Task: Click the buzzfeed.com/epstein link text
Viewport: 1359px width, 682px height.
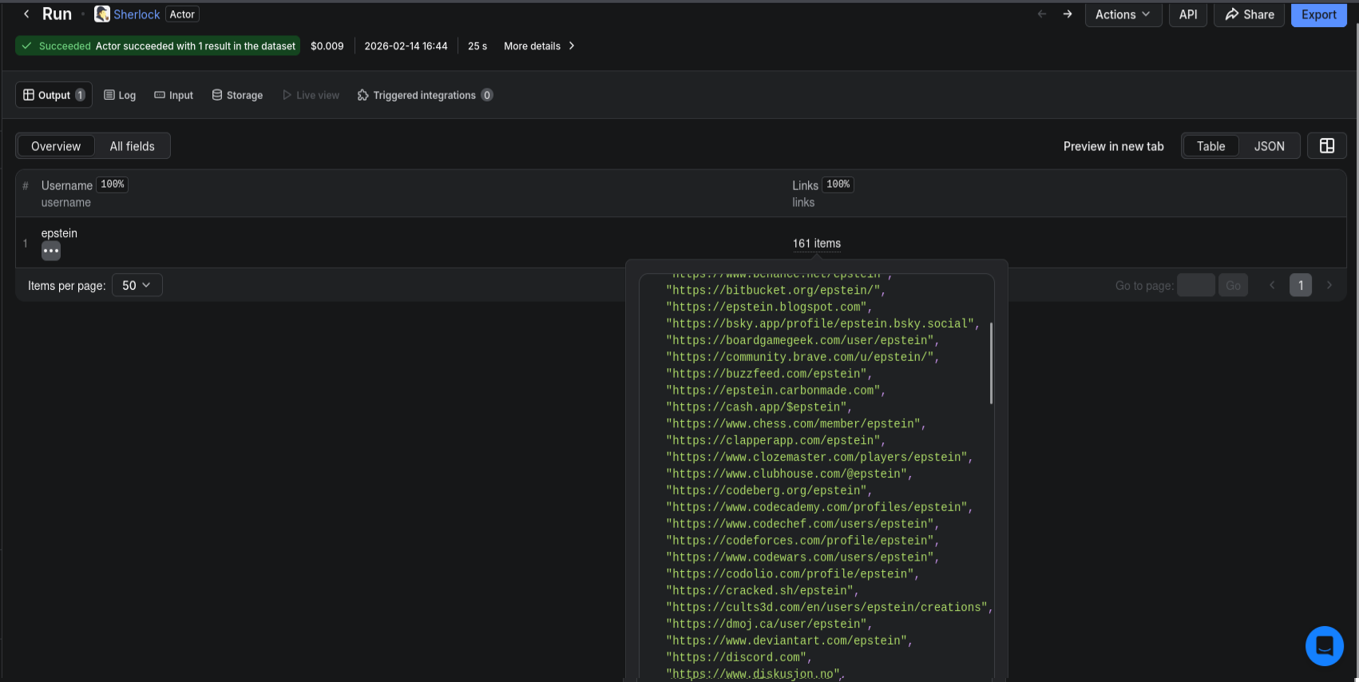Action: click(767, 375)
